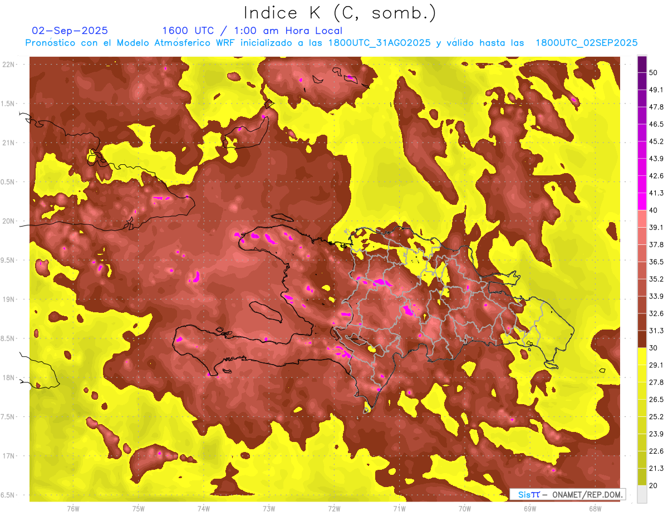The height and width of the screenshot is (516, 668).
Task: Click the latitude axis label "6.5N"
Action: pos(8,495)
